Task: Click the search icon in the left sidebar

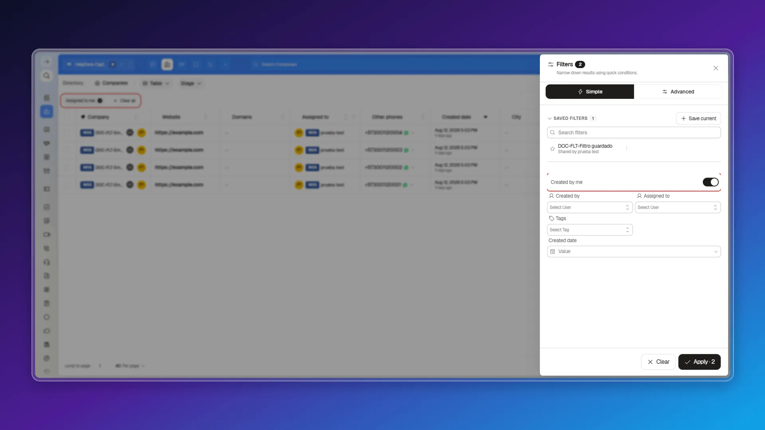Action: point(47,76)
